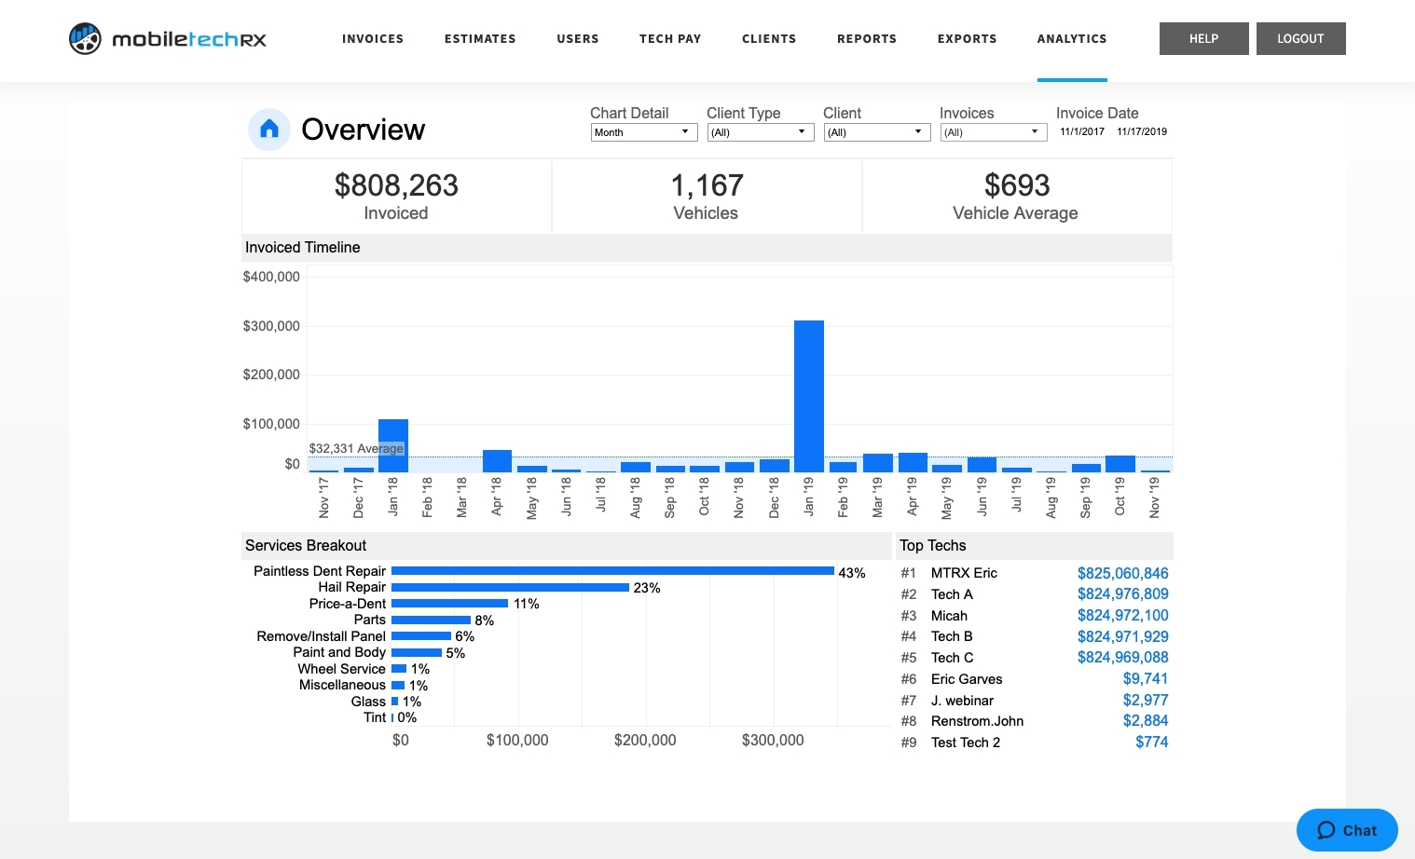Click the $693 Vehicle Average tile

1016,196
